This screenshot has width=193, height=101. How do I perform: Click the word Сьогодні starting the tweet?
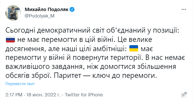click(x=20, y=31)
